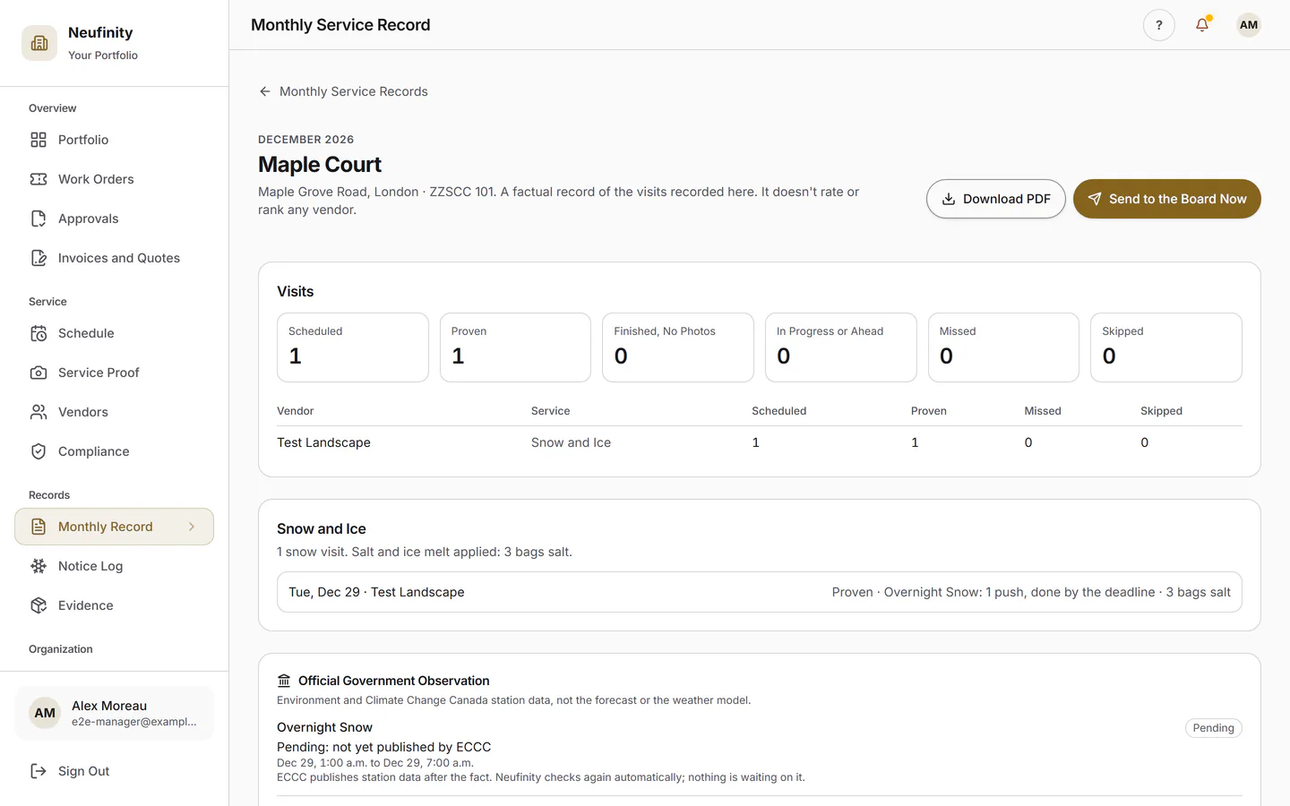The width and height of the screenshot is (1290, 806).
Task: Click the Service Proof camera icon
Action: click(39, 373)
